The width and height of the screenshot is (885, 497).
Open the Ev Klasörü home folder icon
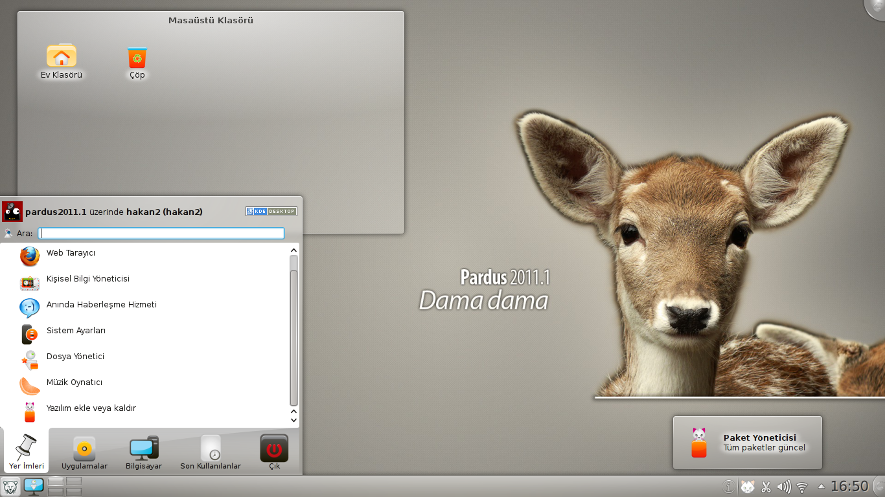[x=62, y=61]
